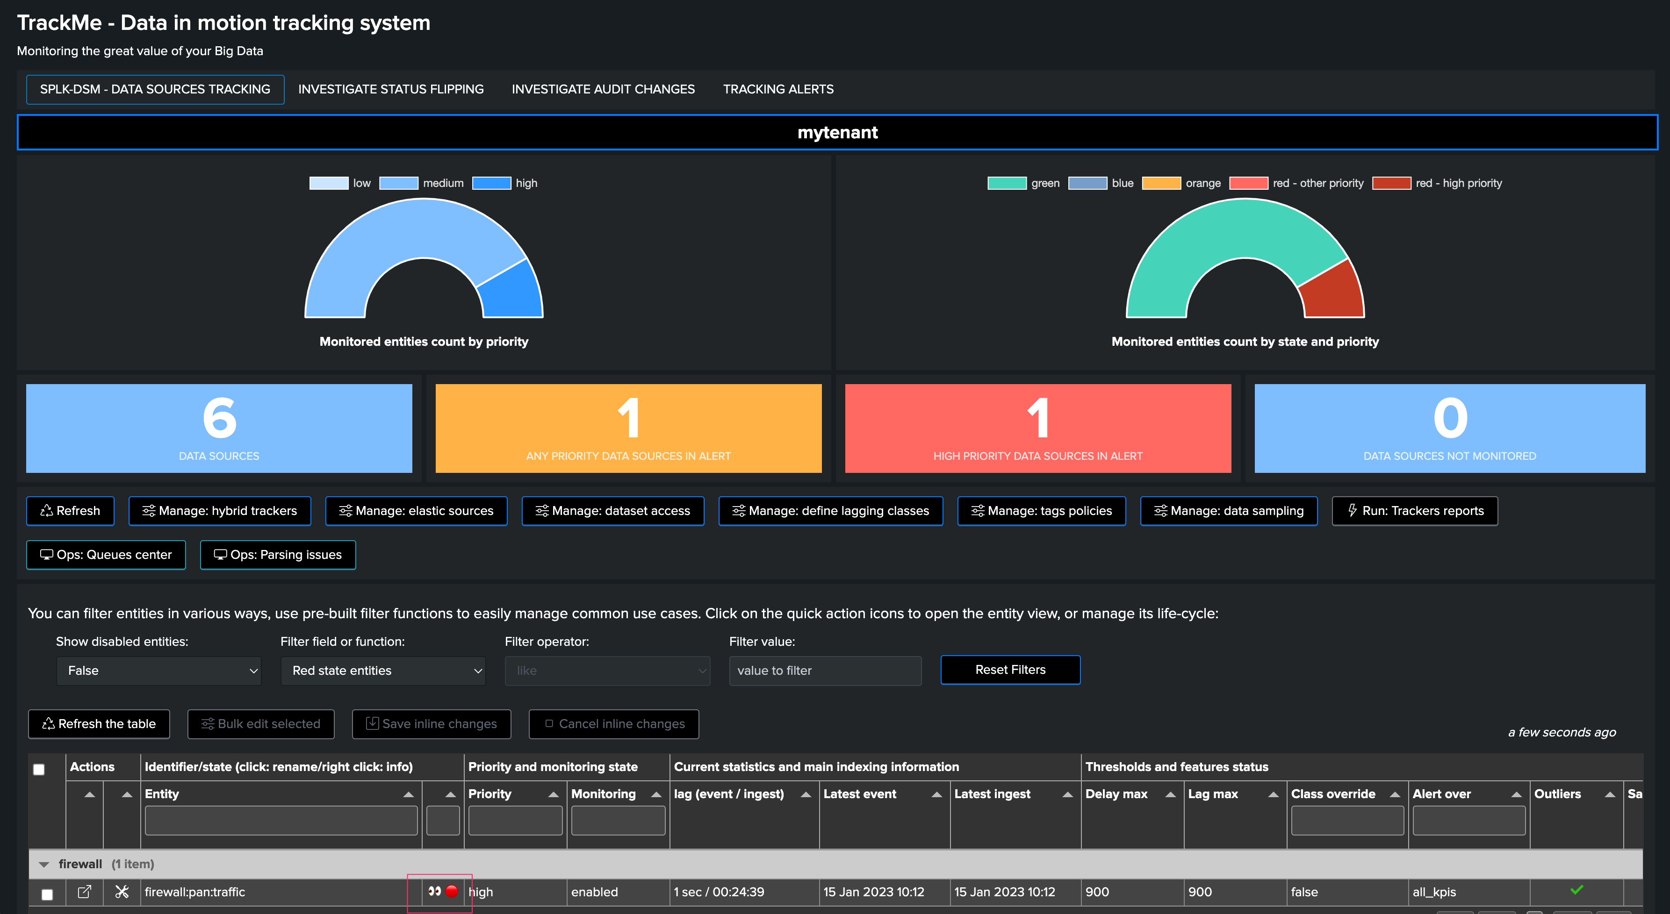This screenshot has height=914, width=1670.
Task: Switch to SPLK-DSM - Data Sources Tracking tab
Action: (155, 89)
